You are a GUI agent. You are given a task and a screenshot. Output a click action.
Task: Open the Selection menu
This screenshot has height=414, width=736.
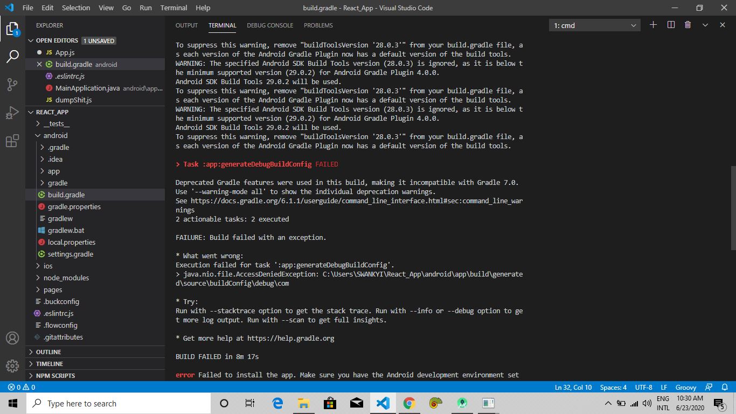(76, 8)
